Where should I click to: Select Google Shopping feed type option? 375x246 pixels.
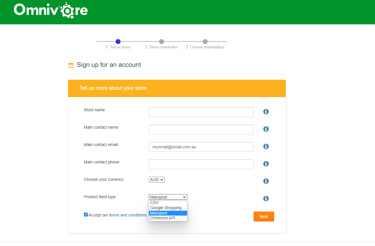168,208
